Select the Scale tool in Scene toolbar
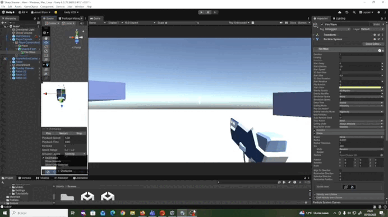The image size is (388, 217). click(46, 51)
